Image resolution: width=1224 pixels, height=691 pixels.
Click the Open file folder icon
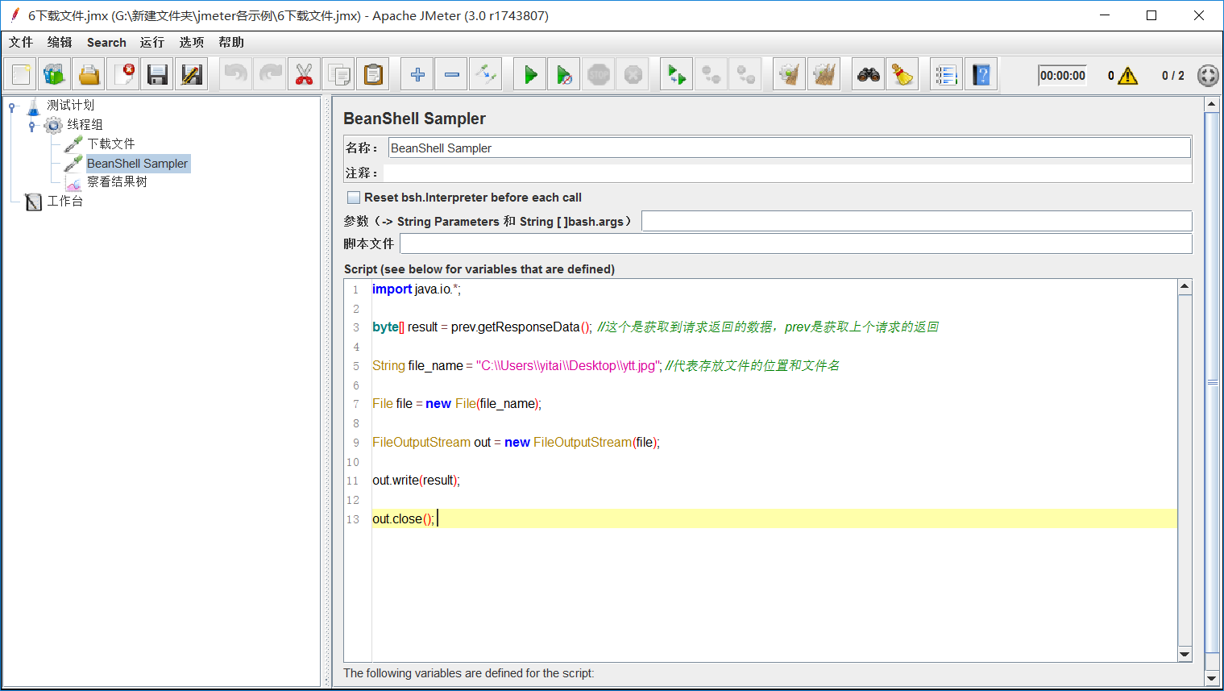(89, 75)
